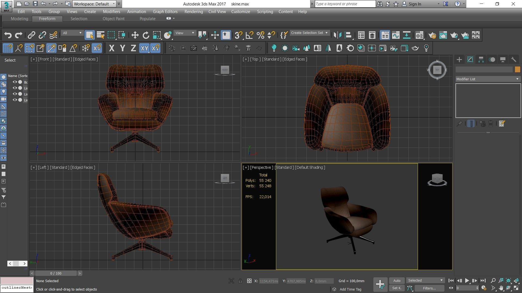Image resolution: width=522 pixels, height=293 pixels.
Task: Open the application 3 MAX menu button
Action: (x=7, y=7)
